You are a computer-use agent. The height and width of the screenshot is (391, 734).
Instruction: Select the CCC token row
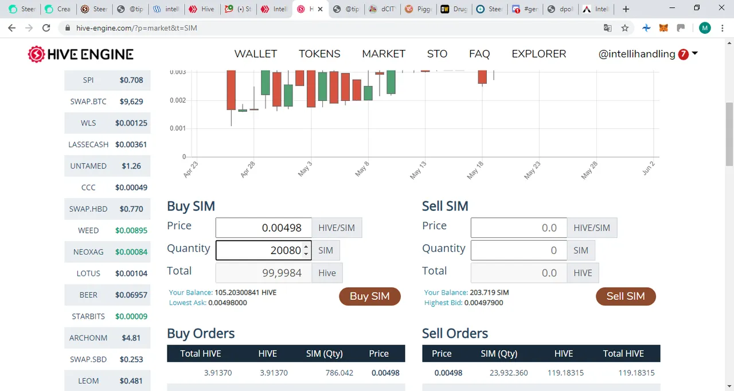107,187
